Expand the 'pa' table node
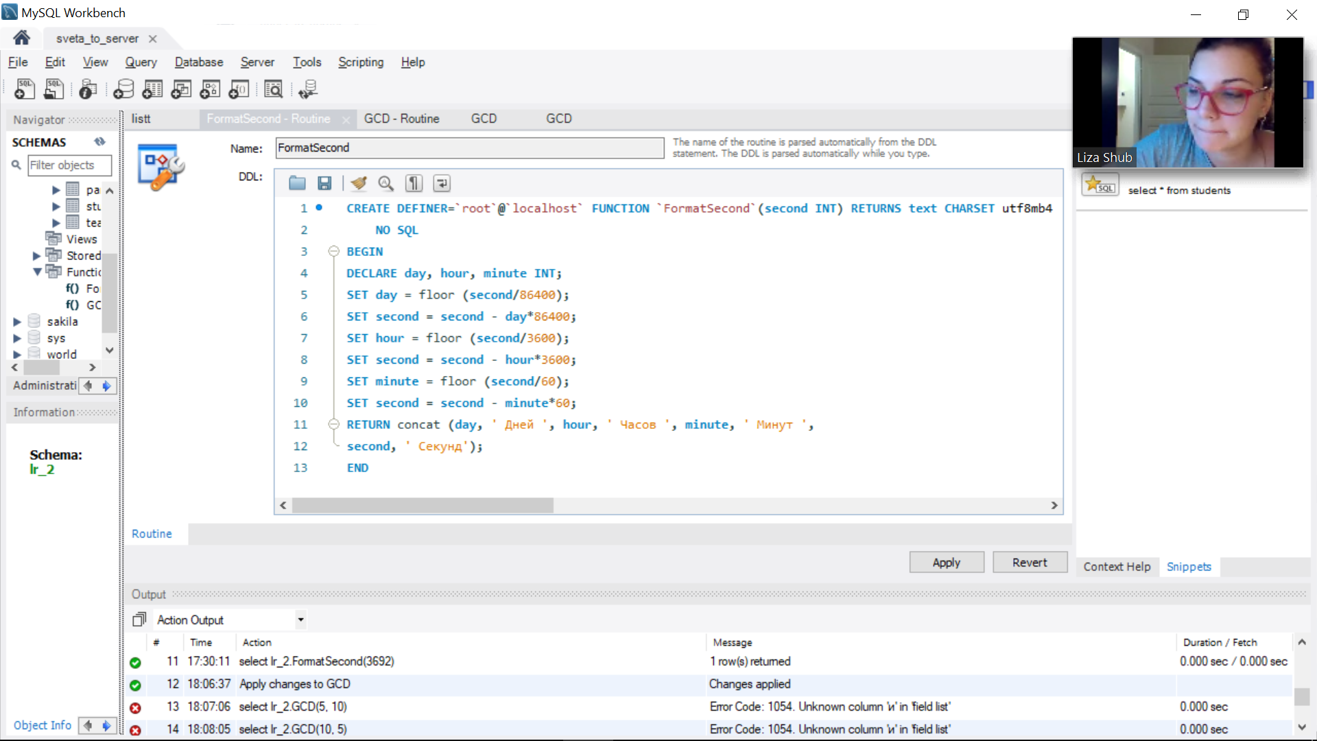Viewport: 1317px width, 741px height. tap(56, 190)
